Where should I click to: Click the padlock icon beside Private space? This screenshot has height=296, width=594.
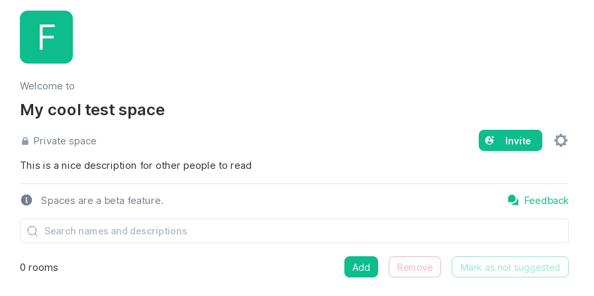pyautogui.click(x=25, y=141)
